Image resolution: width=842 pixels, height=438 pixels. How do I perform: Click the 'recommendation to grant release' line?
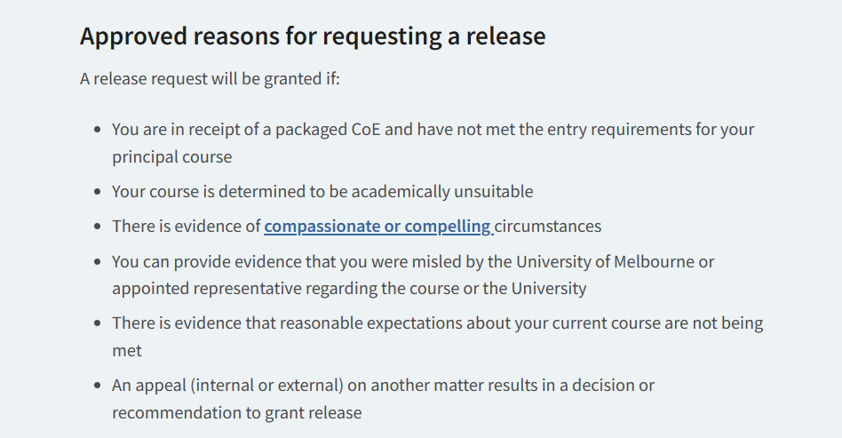point(237,413)
